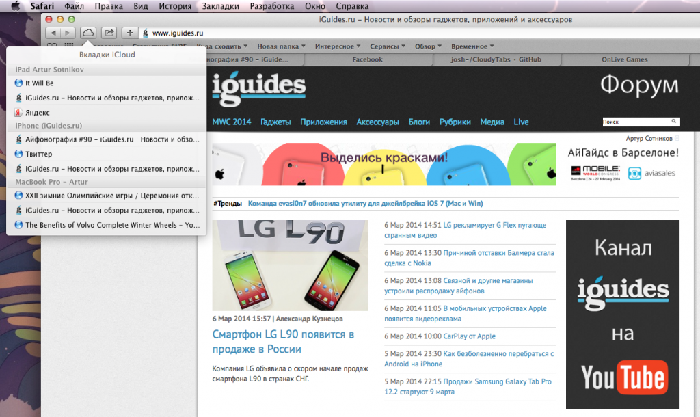
Task: Open Яндекс tab from iPad list
Action: point(107,113)
